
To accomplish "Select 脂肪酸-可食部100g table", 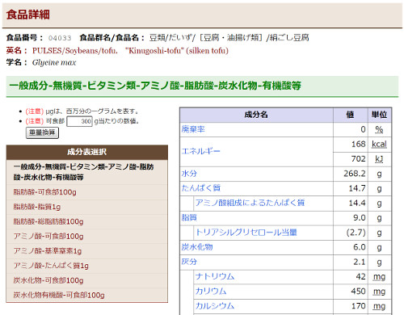I will (x=45, y=192).
